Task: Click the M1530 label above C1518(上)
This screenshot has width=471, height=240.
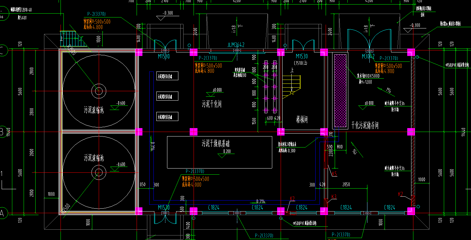Action: pyautogui.click(x=302, y=57)
